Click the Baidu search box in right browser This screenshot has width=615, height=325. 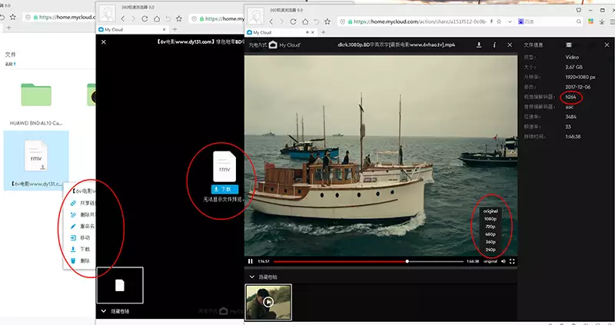click(549, 22)
